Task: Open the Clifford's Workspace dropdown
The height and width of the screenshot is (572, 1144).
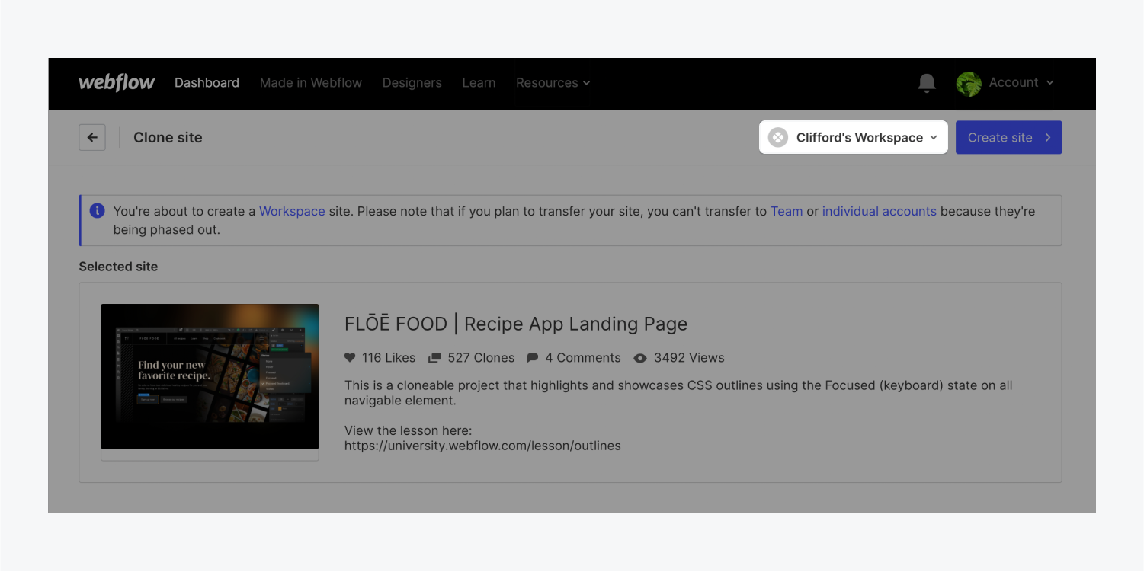Action: [x=854, y=137]
